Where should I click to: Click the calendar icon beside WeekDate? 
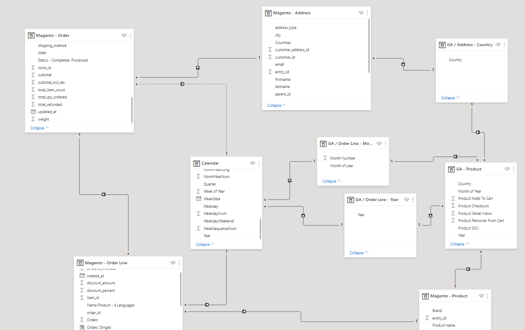[x=199, y=199]
